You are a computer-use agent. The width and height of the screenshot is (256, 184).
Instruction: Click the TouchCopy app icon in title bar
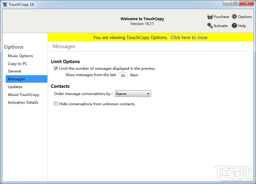(5, 4)
